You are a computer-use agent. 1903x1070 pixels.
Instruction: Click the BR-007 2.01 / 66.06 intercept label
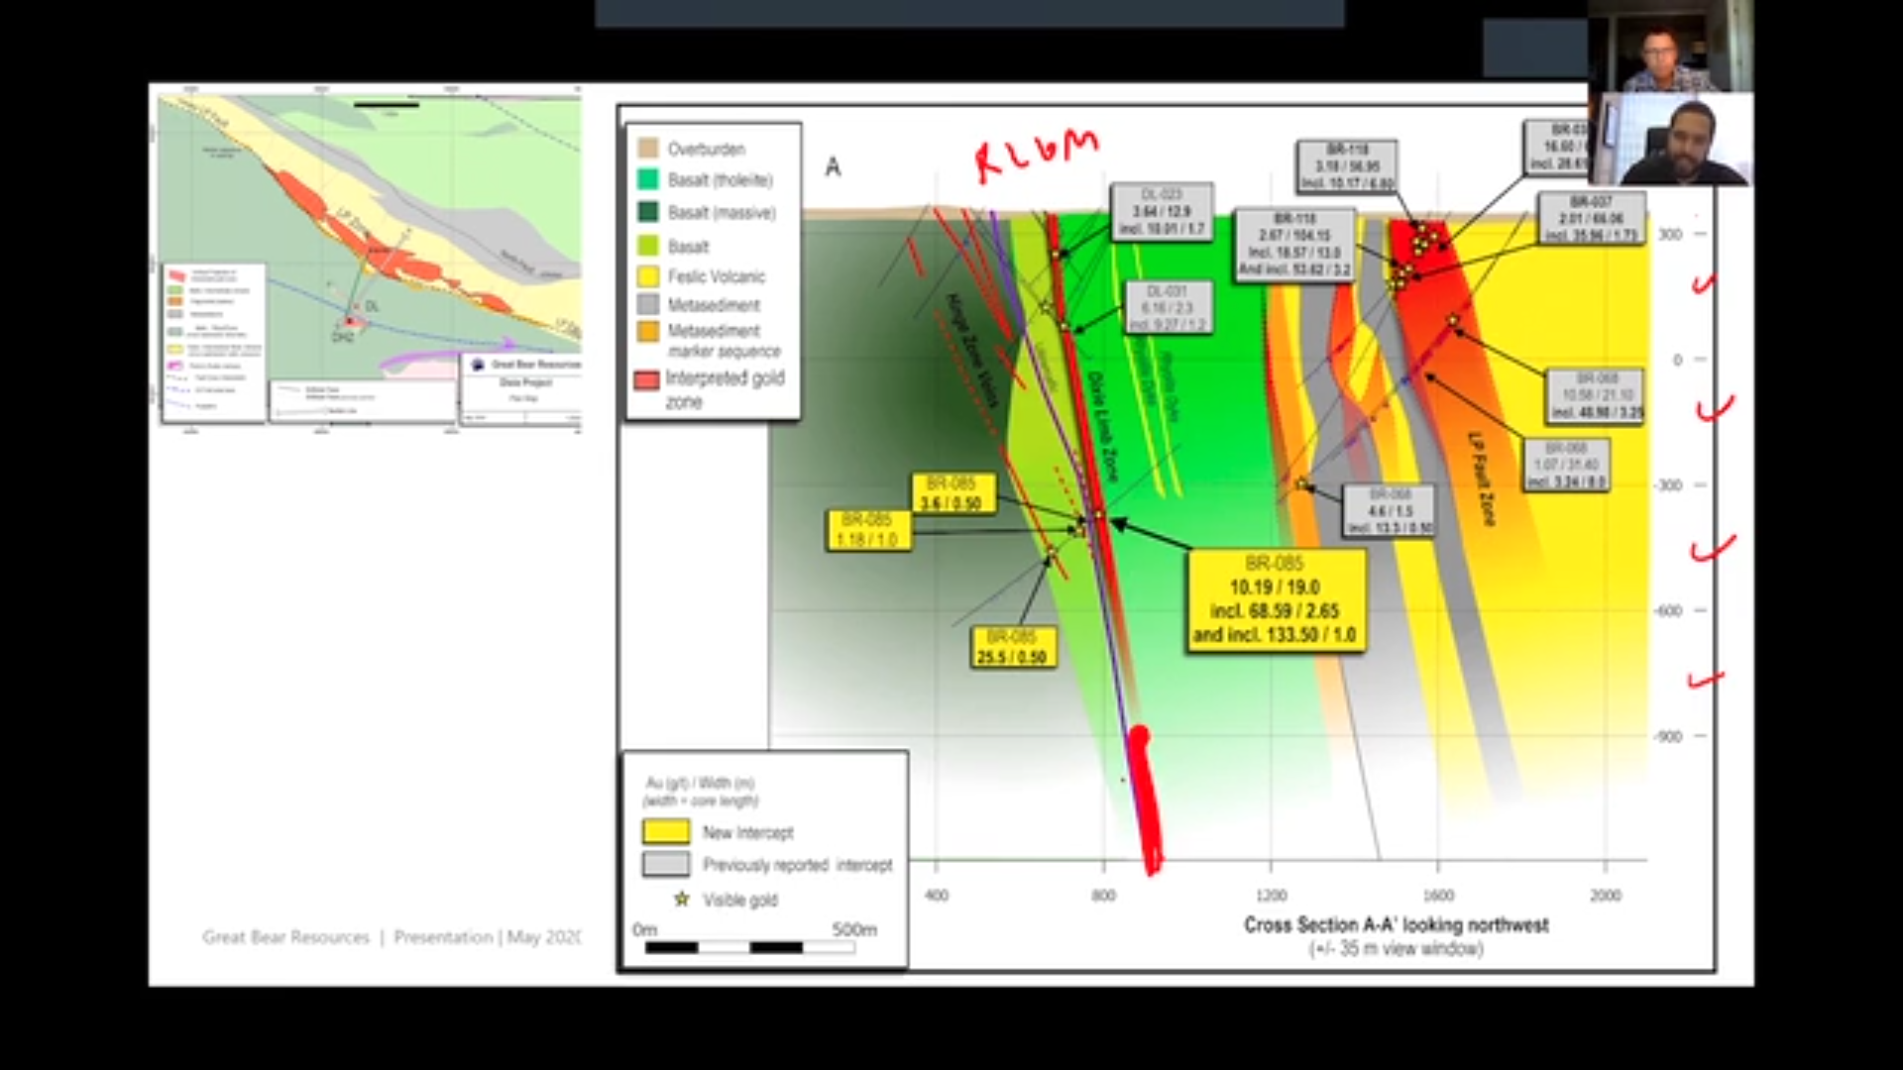tap(1591, 219)
